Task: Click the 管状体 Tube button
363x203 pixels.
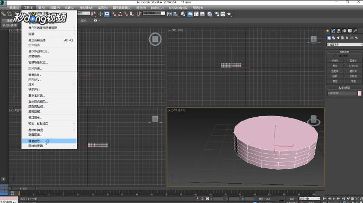Action: coord(353,71)
